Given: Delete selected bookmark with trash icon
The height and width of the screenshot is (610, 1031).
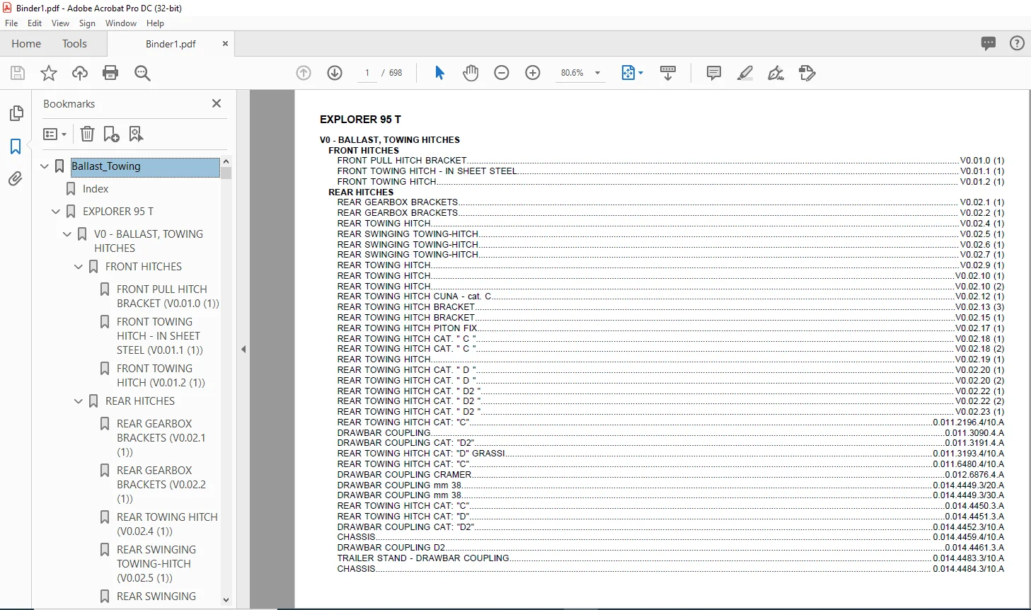Looking at the screenshot, I should click(x=87, y=134).
